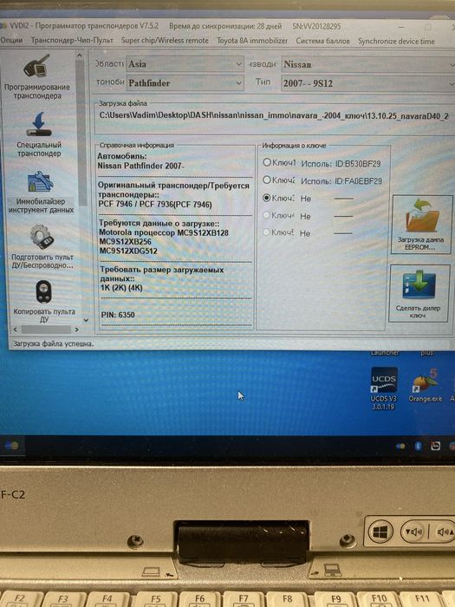
Task: Open Система баллов menu
Action: (322, 41)
